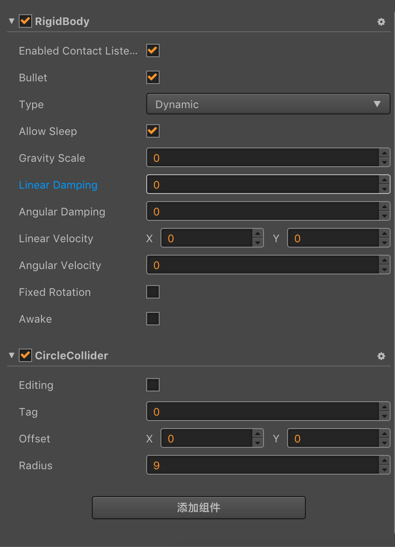This screenshot has height=547, width=395.
Task: Open the Type dropdown showing Dynamic
Action: point(268,104)
